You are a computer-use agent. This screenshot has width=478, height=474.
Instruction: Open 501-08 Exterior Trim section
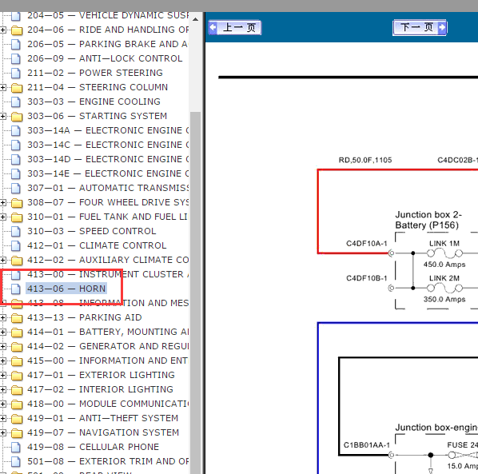(x=108, y=461)
